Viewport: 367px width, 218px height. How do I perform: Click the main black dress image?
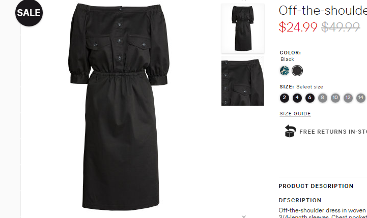(x=119, y=107)
